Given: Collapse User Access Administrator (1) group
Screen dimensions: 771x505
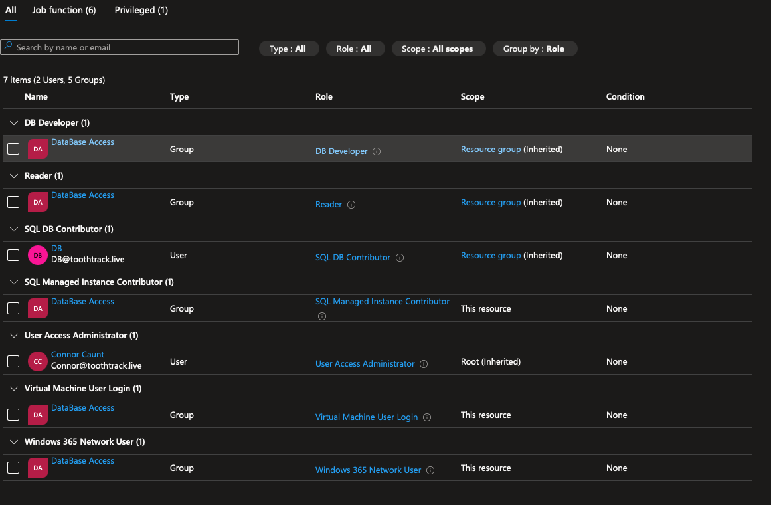Looking at the screenshot, I should [x=14, y=335].
